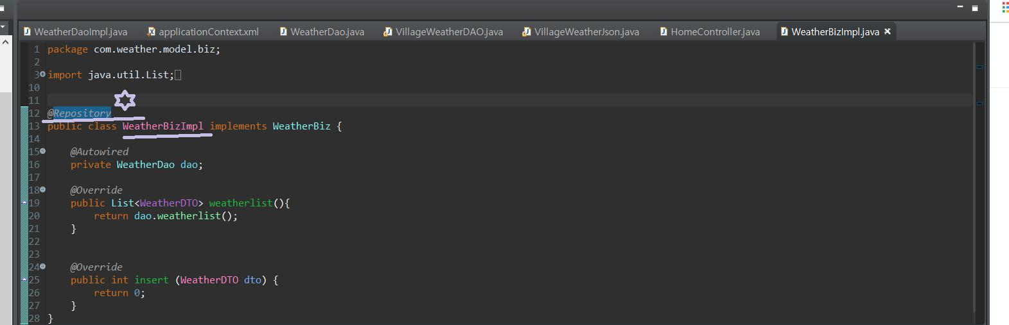Click the override marker beside line 19
1009x325 pixels.
24,203
